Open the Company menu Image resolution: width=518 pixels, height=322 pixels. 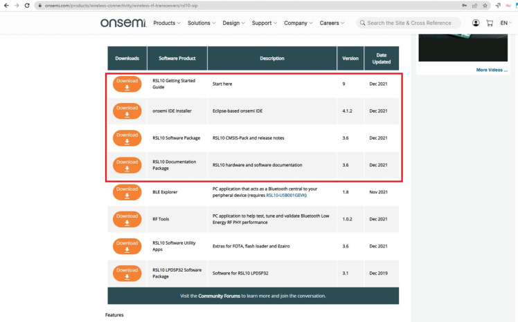click(298, 23)
